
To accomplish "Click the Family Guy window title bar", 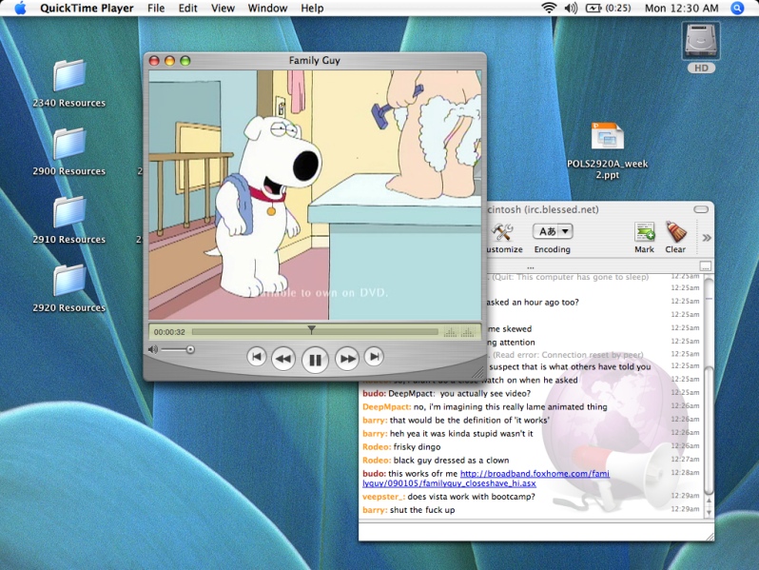I will [315, 61].
